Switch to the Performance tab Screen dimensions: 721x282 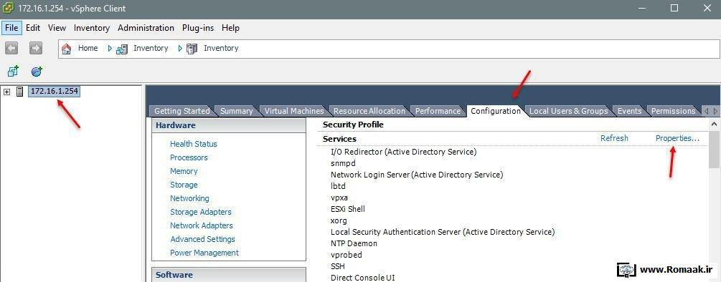click(438, 111)
